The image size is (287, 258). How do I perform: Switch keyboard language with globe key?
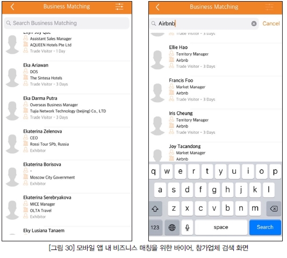point(172,227)
